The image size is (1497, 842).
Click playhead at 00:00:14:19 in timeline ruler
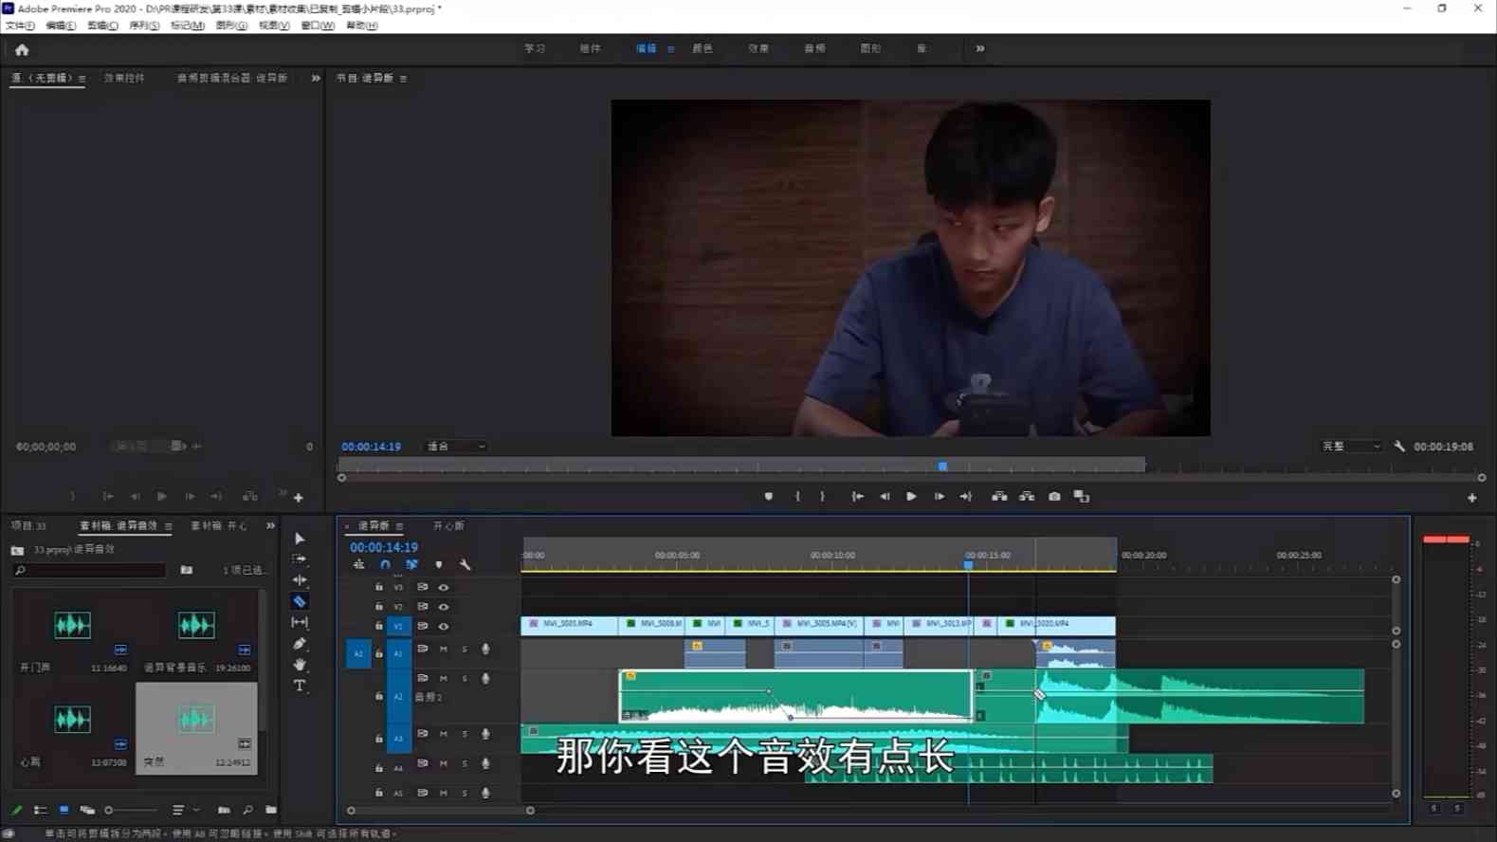coord(968,565)
